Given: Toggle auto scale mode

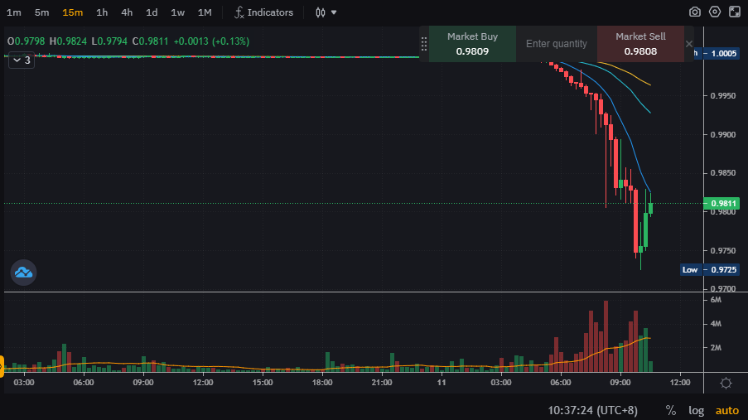Looking at the screenshot, I should tap(727, 410).
